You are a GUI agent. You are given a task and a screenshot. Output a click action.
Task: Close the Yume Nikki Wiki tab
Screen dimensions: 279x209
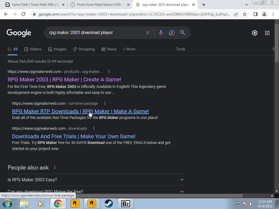pos(63,5)
